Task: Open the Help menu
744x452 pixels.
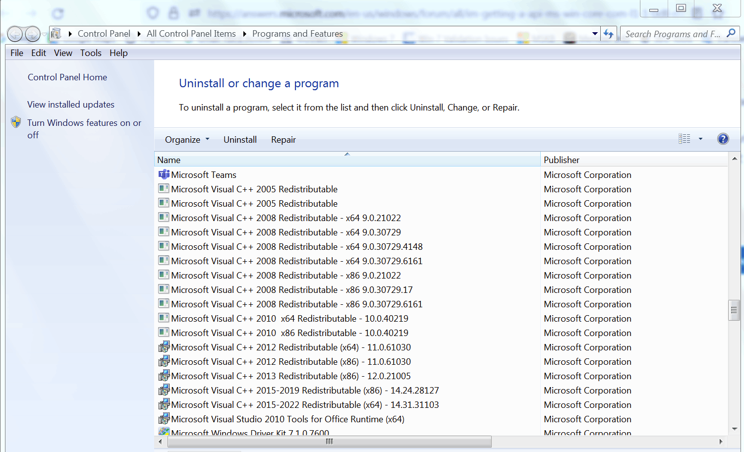Action: pyautogui.click(x=118, y=53)
